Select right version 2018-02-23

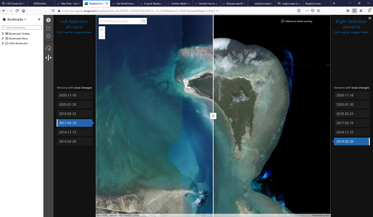pyautogui.click(x=352, y=114)
